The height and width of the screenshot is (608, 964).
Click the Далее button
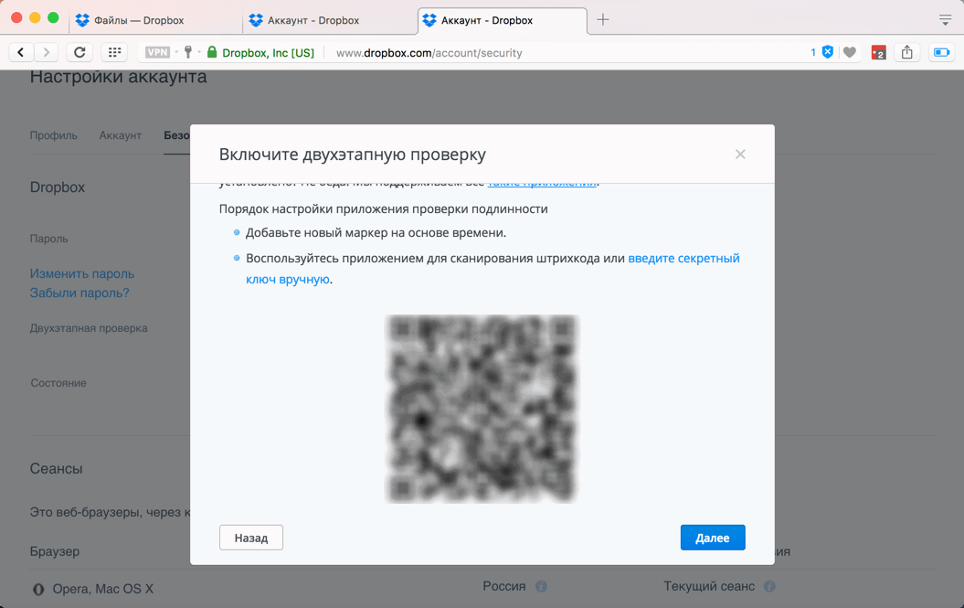pos(713,538)
